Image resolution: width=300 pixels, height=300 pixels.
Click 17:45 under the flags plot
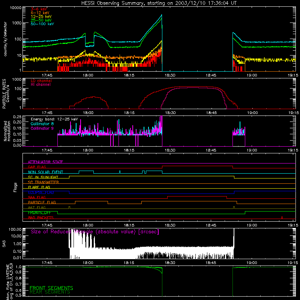[x=47, y=225]
